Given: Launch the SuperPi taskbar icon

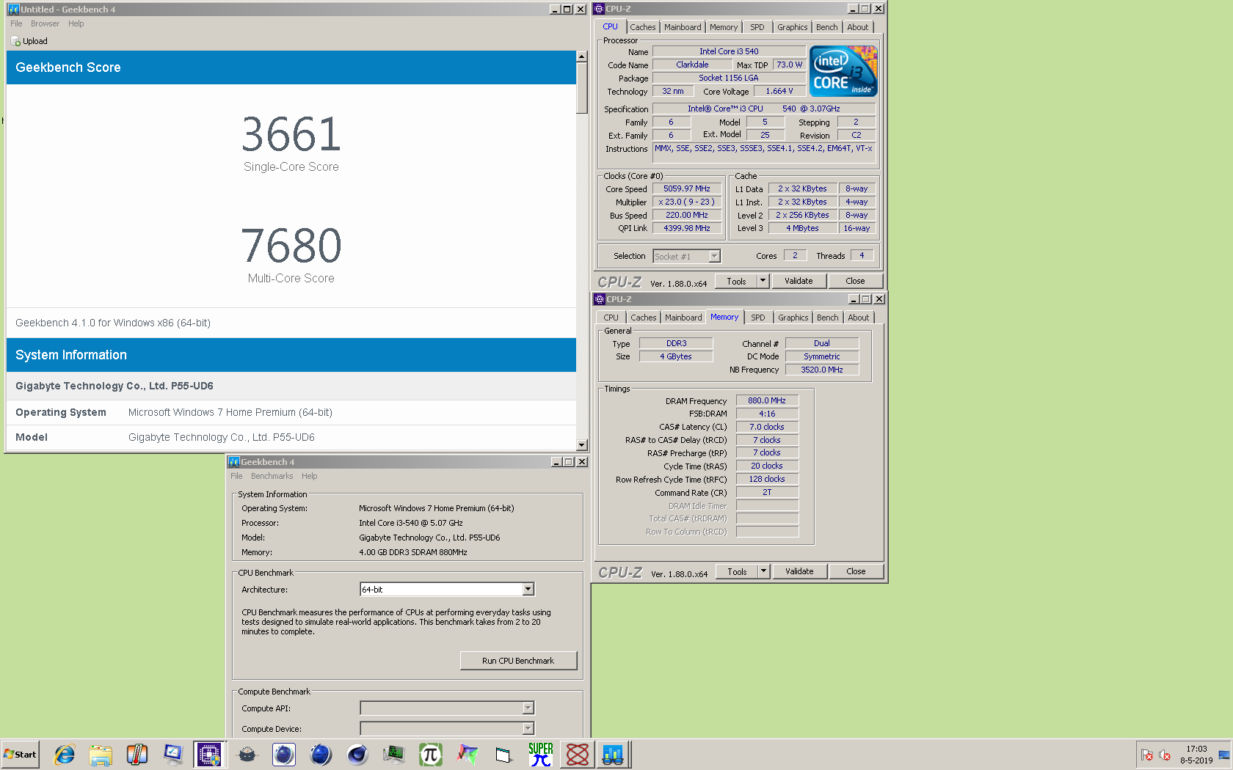Looking at the screenshot, I should [541, 754].
